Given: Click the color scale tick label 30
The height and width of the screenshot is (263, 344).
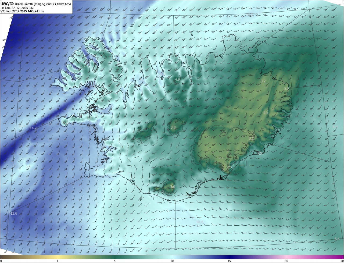Looking at the screenshot, I should (x=286, y=261).
